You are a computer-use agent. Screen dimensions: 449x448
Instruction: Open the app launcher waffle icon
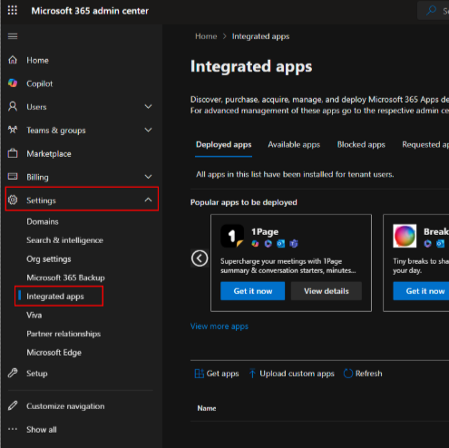click(13, 11)
